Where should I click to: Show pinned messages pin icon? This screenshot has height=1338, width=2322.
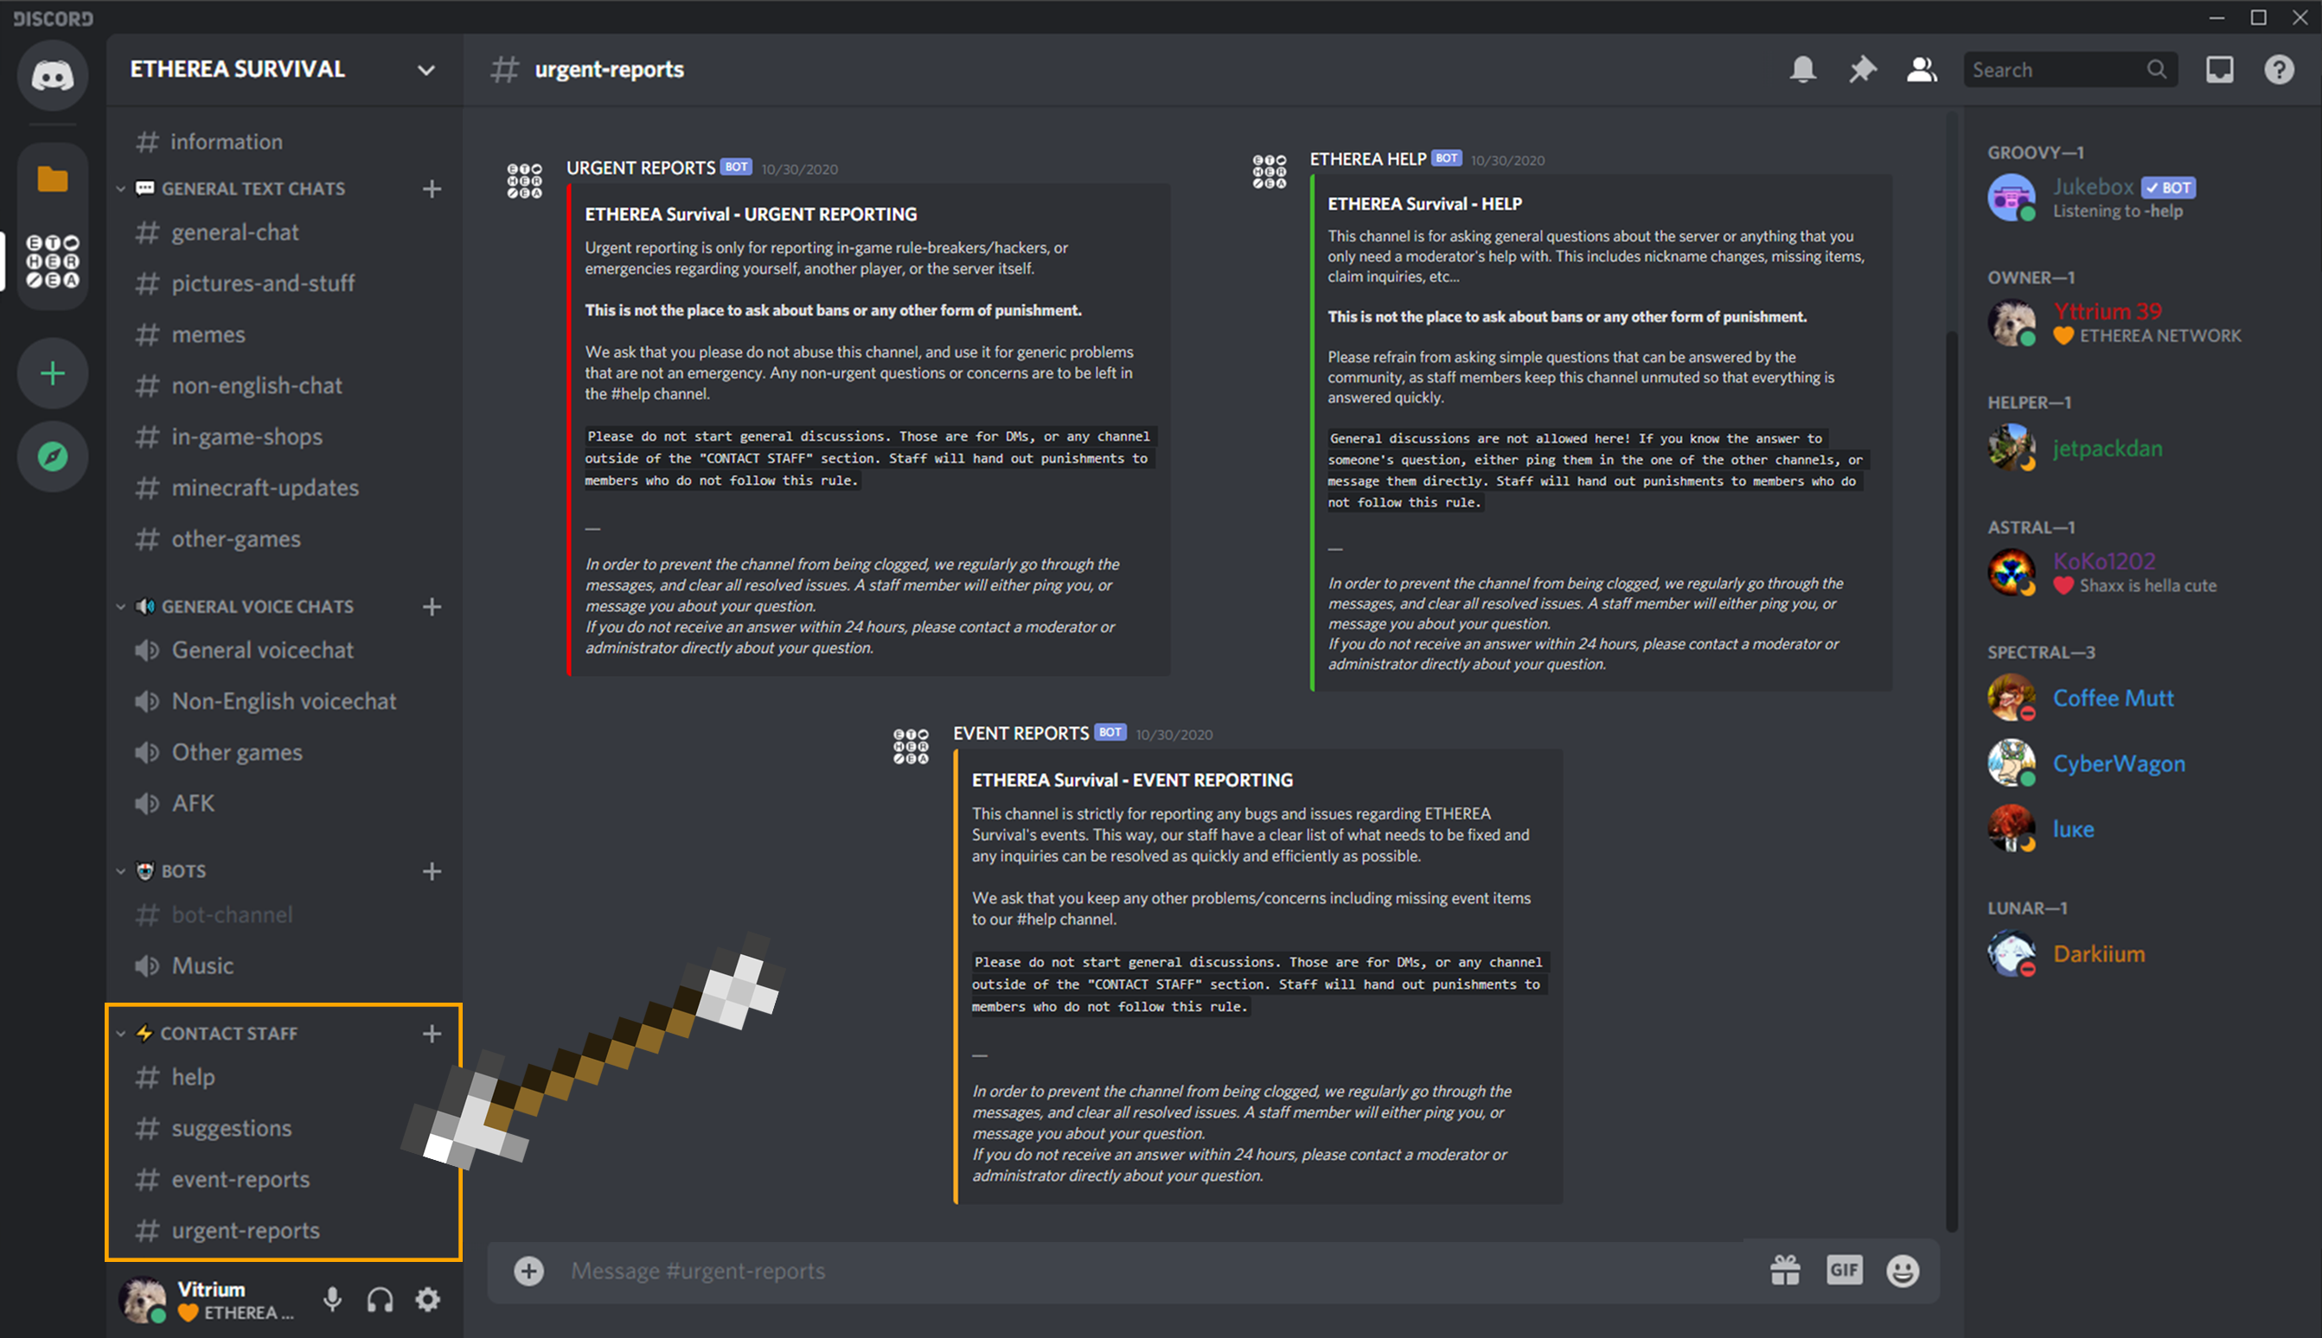point(1861,70)
